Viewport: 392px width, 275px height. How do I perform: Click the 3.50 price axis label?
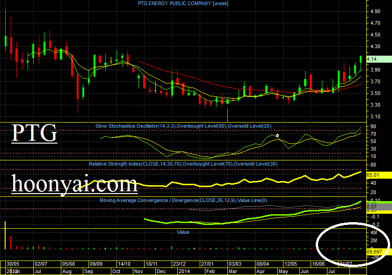tap(375, 93)
